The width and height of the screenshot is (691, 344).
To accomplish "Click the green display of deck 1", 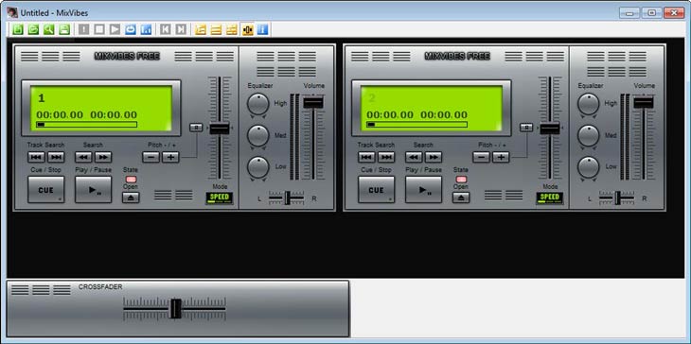I will tap(101, 109).
